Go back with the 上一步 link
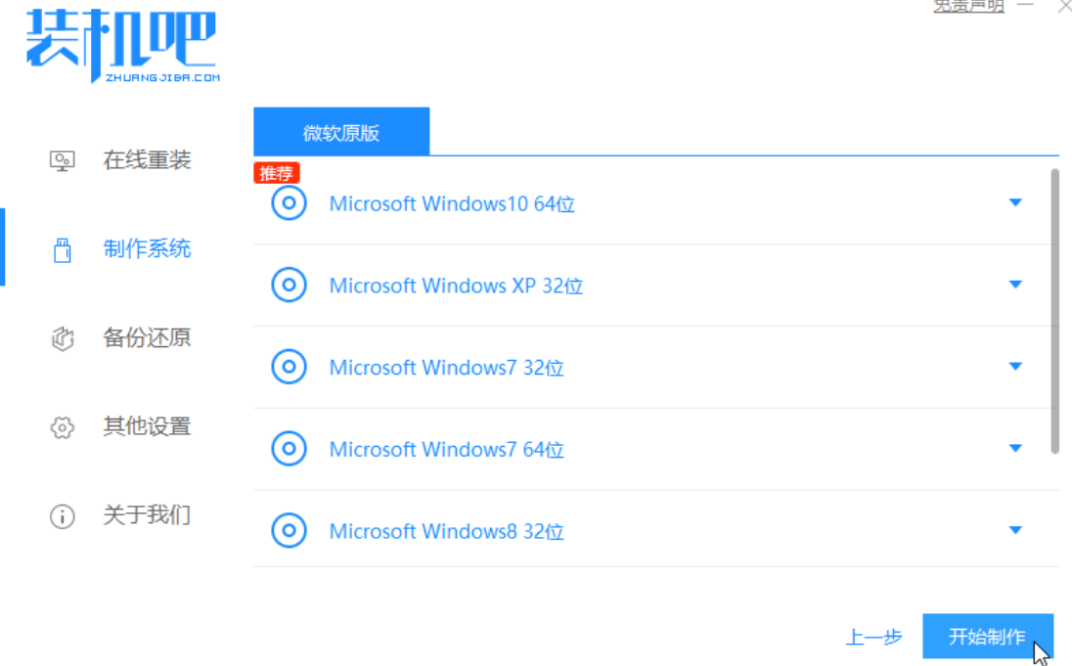 pos(873,638)
